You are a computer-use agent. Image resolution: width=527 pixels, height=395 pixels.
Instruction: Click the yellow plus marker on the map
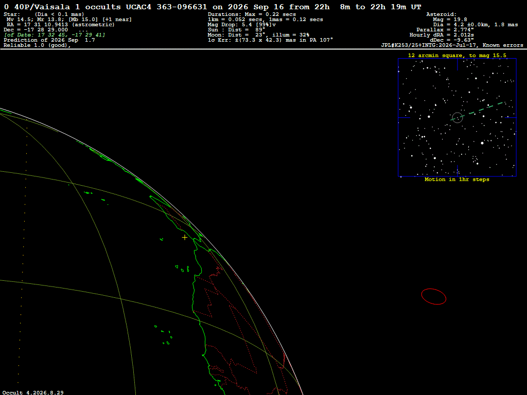(x=185, y=238)
